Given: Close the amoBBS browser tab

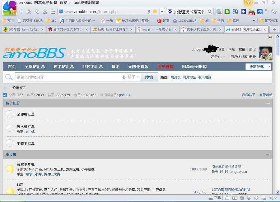Looking at the screenshot, I should click(x=265, y=29).
